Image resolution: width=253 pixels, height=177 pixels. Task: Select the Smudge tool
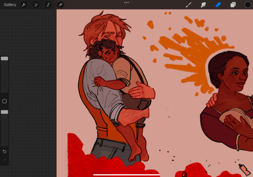pyautogui.click(x=203, y=5)
